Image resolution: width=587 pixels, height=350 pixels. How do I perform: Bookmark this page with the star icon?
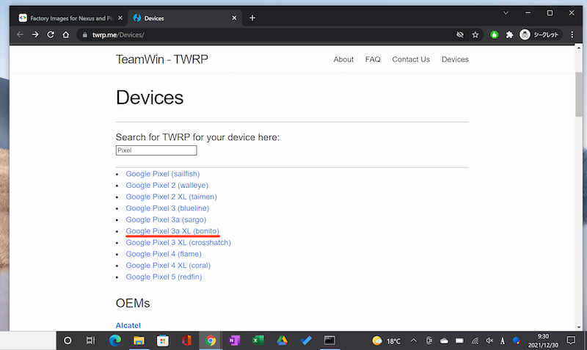475,34
